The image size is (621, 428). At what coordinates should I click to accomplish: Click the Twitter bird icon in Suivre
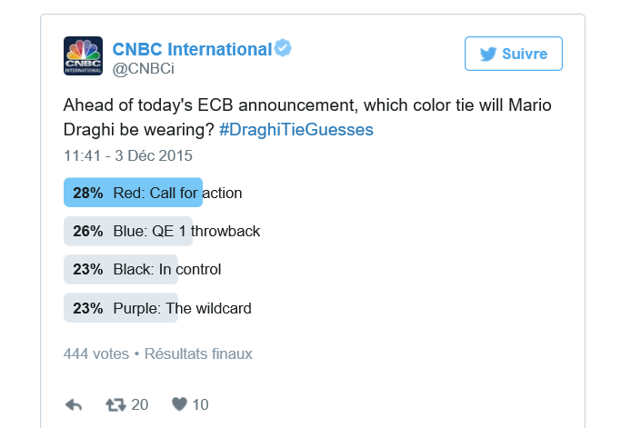[x=488, y=54]
